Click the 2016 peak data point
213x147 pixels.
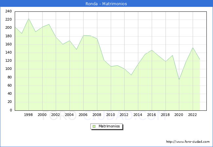152,50
